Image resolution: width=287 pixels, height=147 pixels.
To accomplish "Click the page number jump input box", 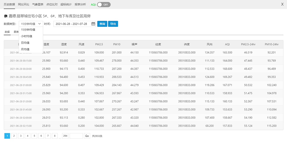I will coord(76,136).
